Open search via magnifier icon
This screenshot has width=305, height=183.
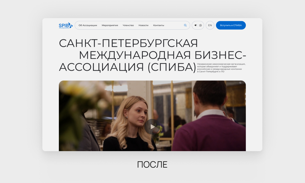[x=185, y=25]
